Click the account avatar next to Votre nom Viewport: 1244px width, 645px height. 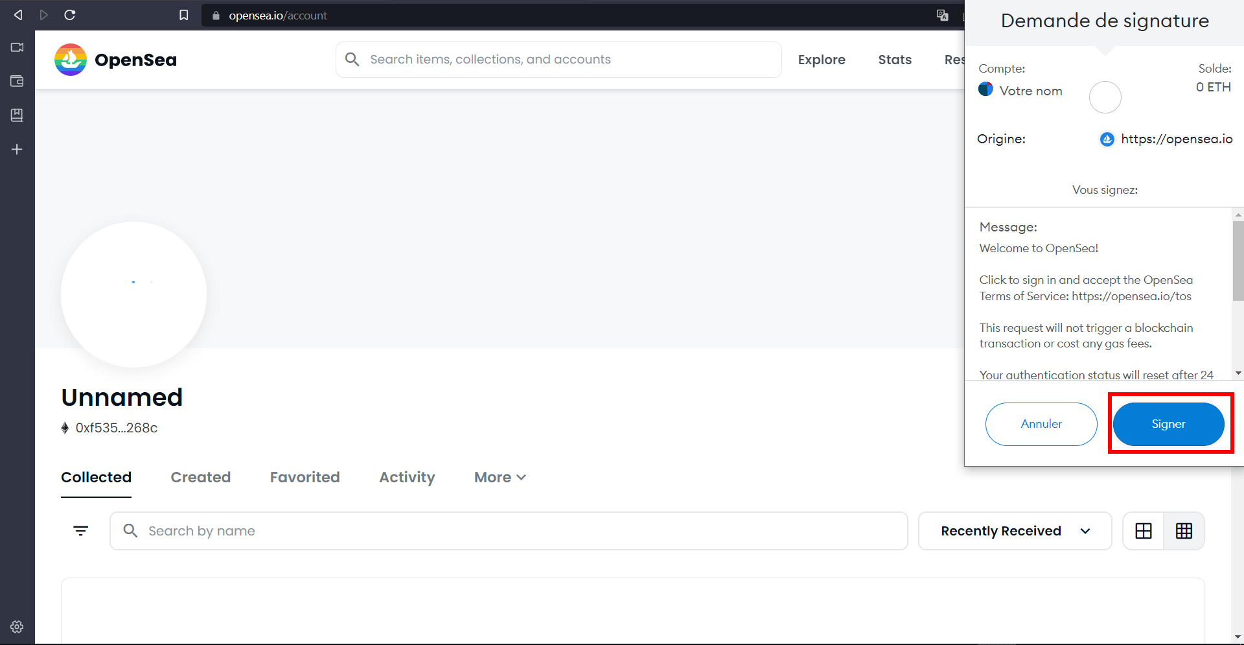985,89
